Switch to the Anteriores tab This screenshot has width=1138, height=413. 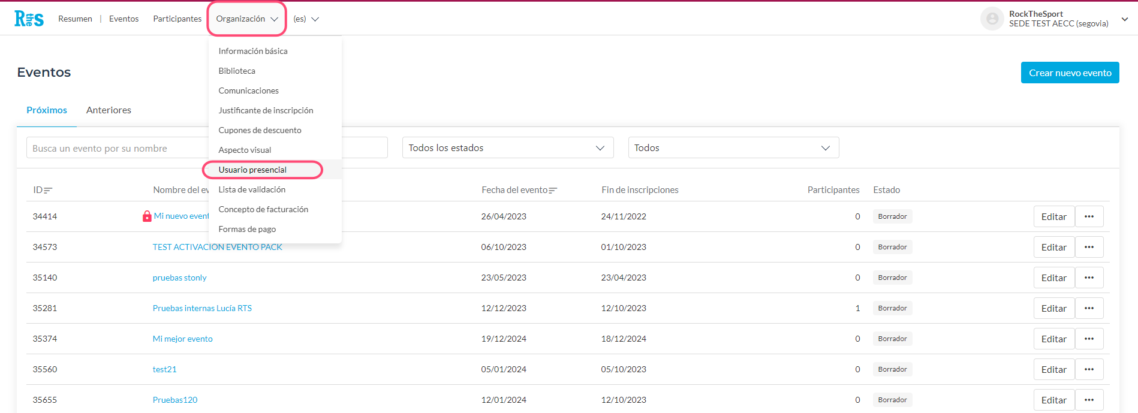tap(109, 110)
